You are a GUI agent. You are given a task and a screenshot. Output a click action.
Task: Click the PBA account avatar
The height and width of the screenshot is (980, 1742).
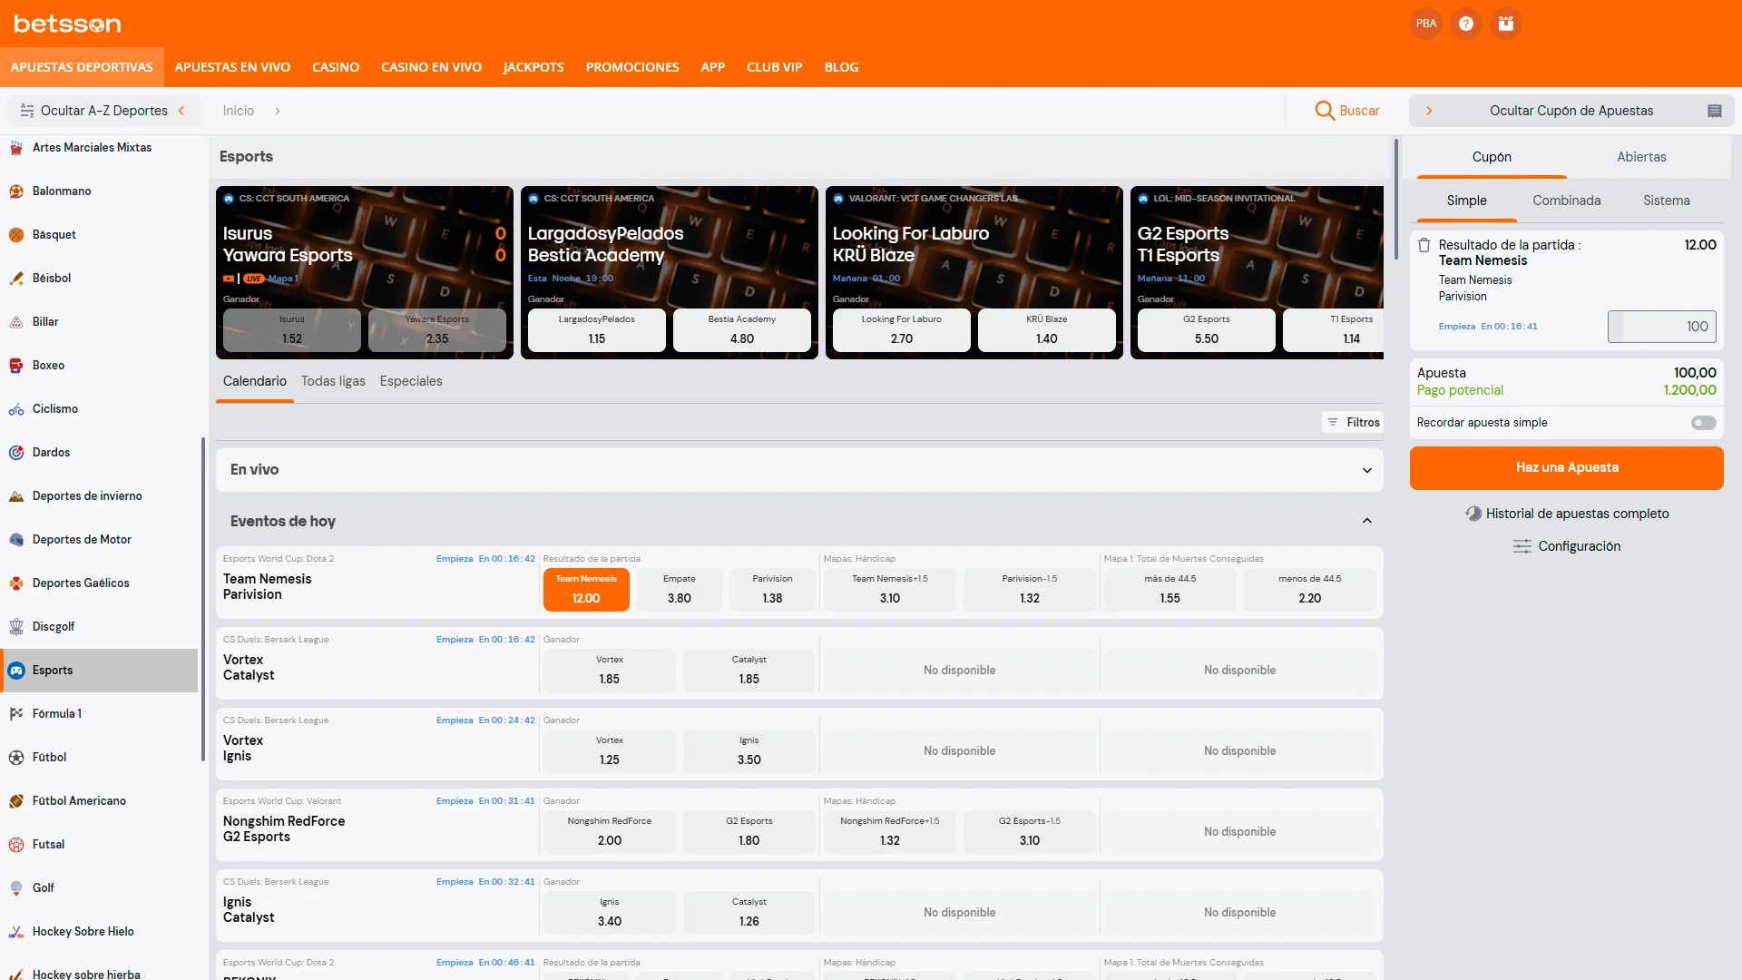[1426, 24]
